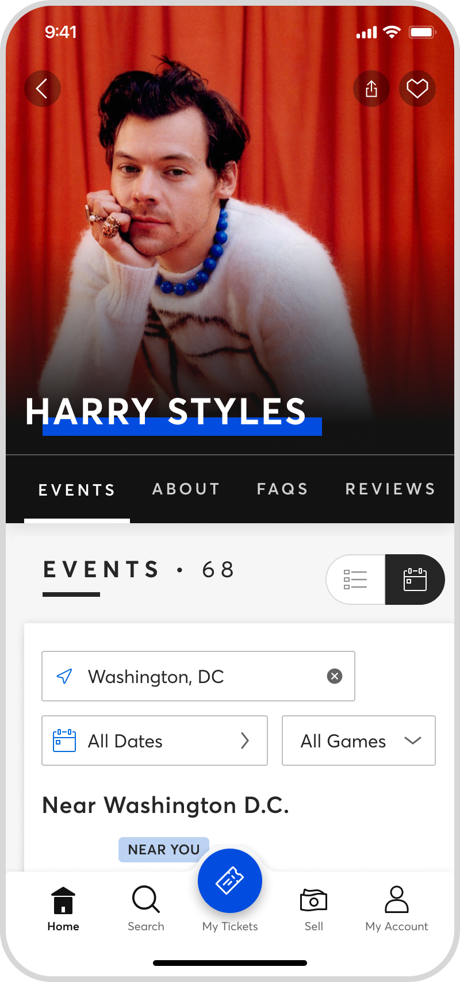This screenshot has height=982, width=460.
Task: Clear the Washington, DC location
Action: (335, 676)
